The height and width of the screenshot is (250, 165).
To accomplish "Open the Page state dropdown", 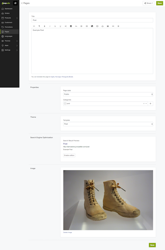I will tap(108, 94).
